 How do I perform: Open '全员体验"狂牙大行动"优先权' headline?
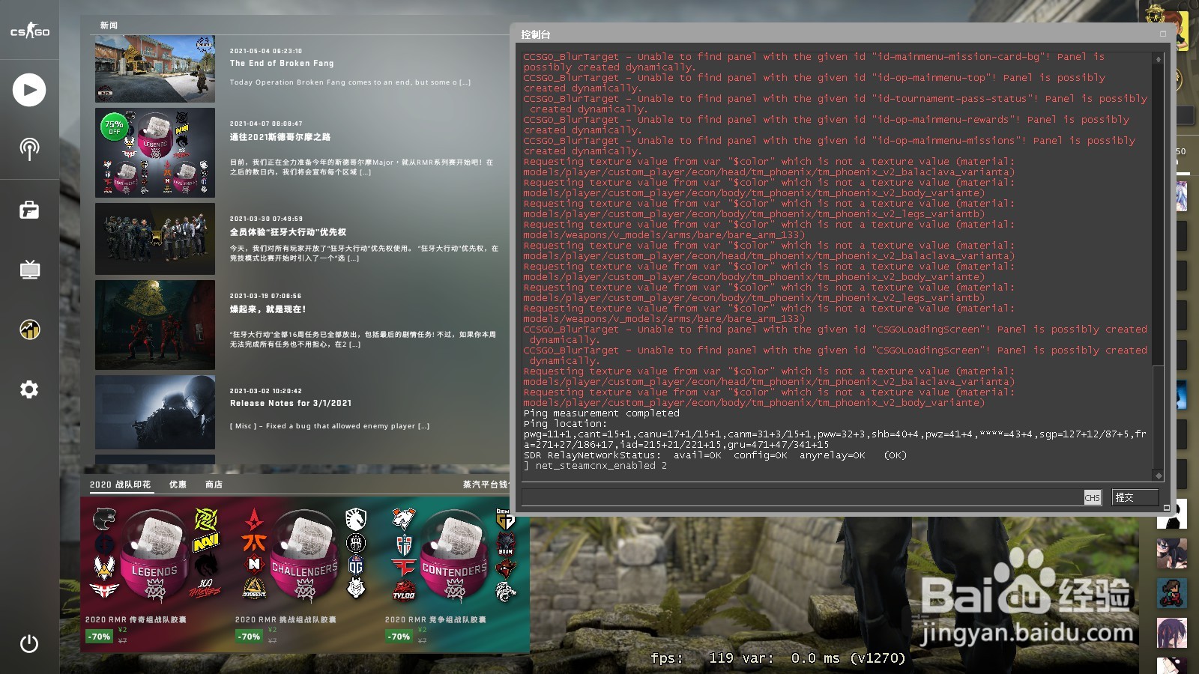(x=288, y=232)
